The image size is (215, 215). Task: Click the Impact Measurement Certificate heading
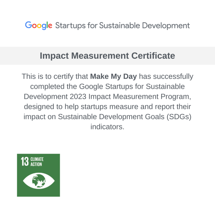click(x=107, y=56)
